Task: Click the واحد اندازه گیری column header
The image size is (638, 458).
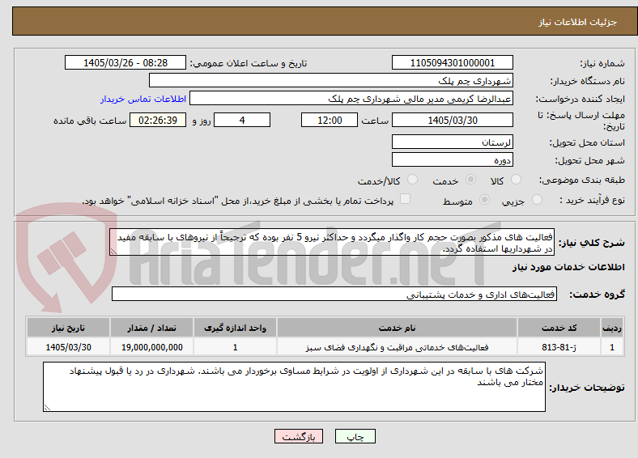Action: 235,328
